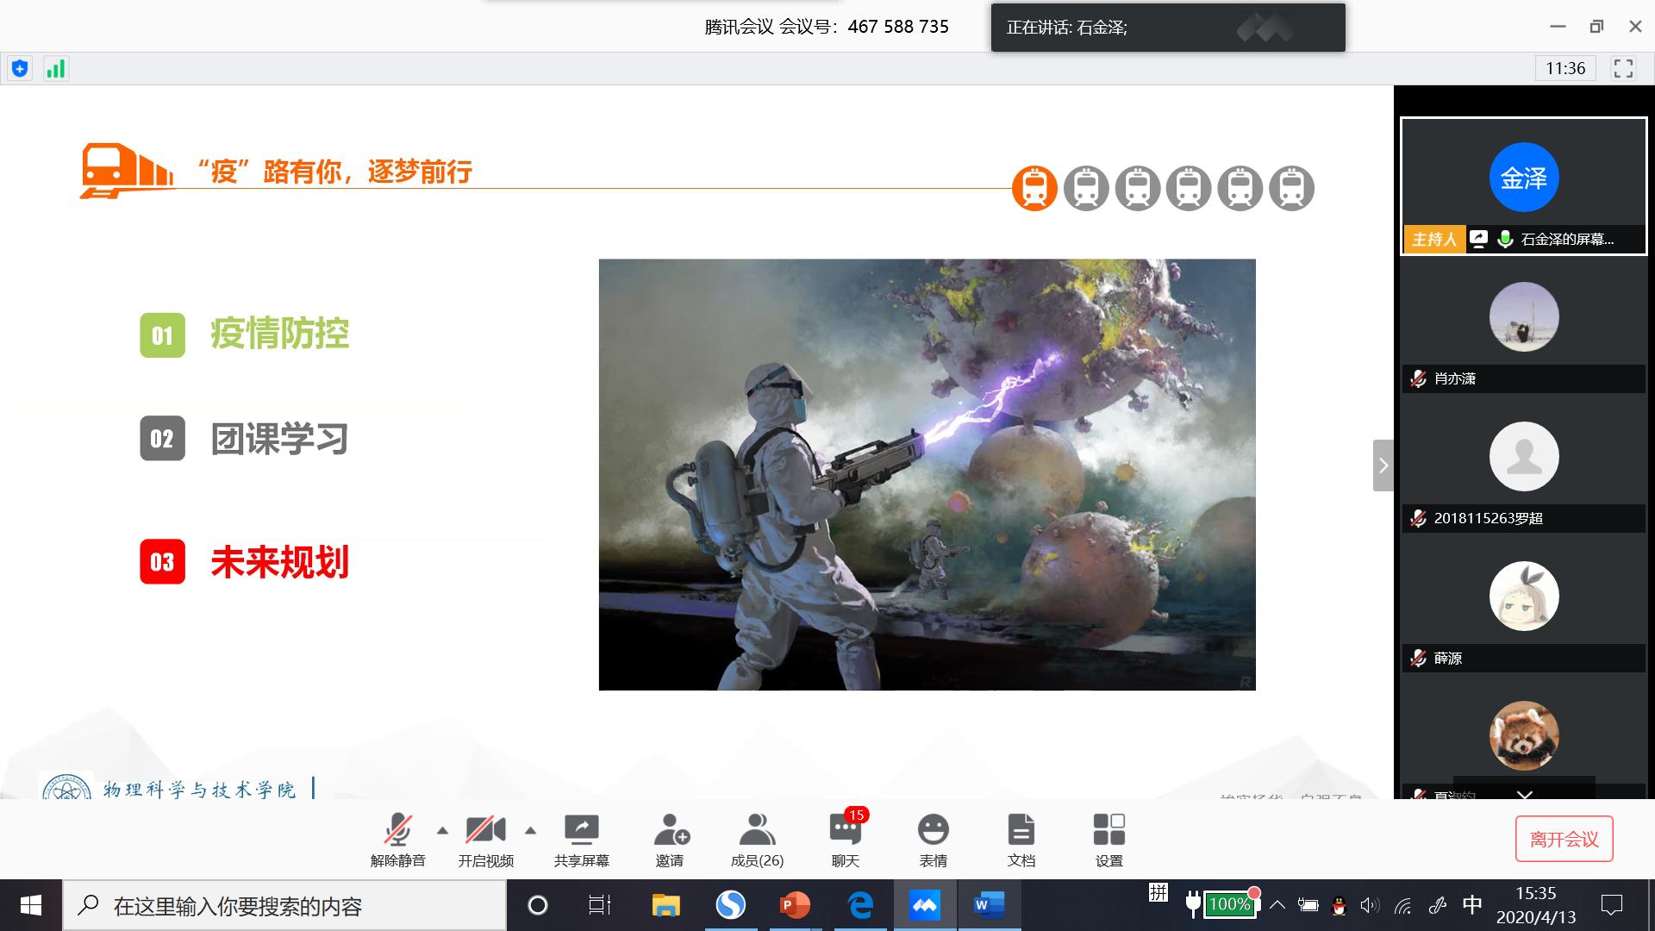The image size is (1655, 931).
Task: Click the blue security shield icon
Action: (20, 69)
